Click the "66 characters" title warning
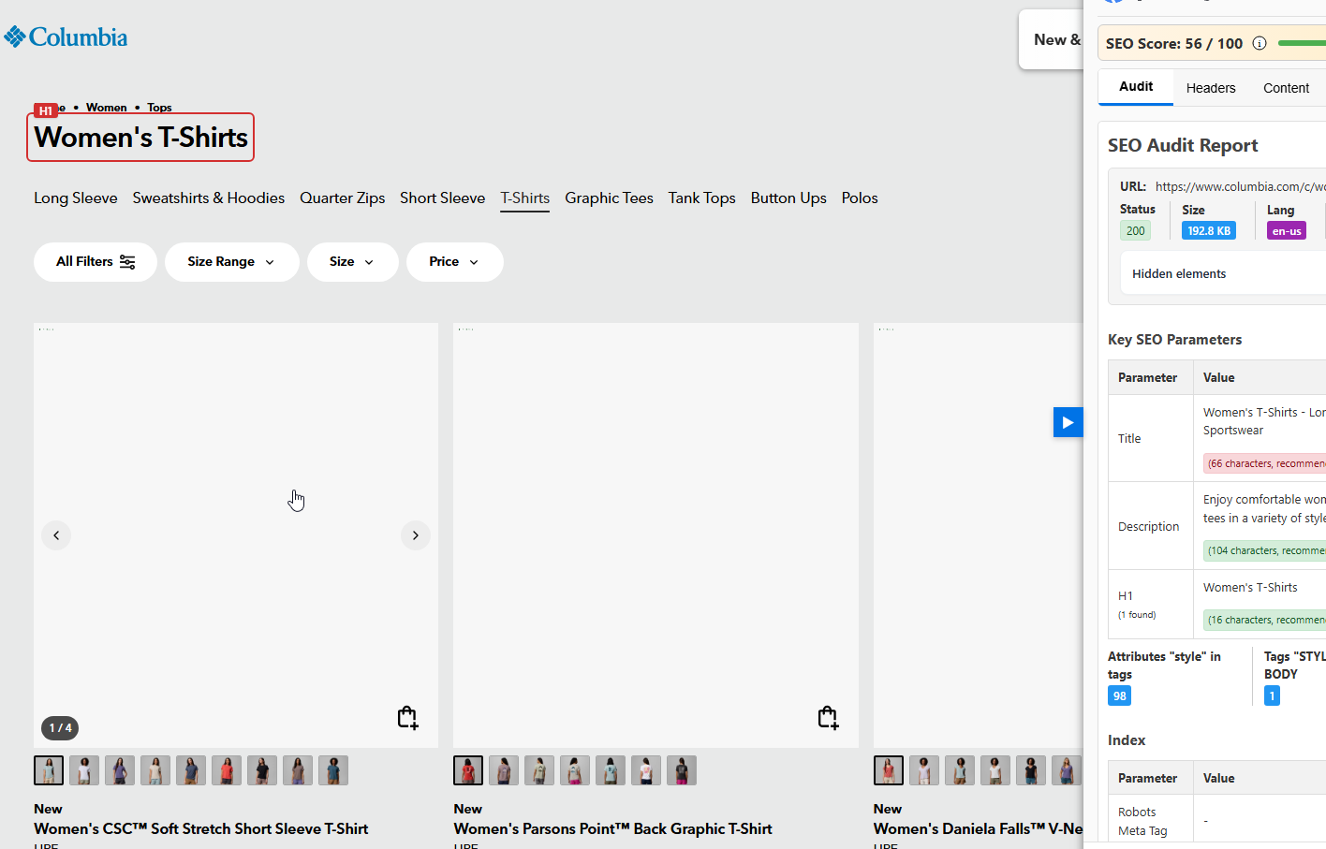The height and width of the screenshot is (849, 1326). click(x=1265, y=463)
